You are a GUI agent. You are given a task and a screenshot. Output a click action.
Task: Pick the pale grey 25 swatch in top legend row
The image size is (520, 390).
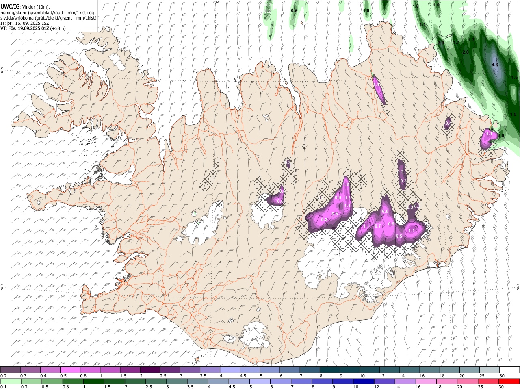(490, 370)
